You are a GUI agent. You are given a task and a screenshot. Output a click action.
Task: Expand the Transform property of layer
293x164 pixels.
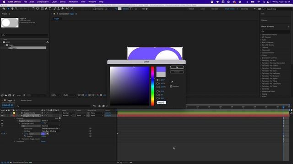pyautogui.click(x=15, y=142)
